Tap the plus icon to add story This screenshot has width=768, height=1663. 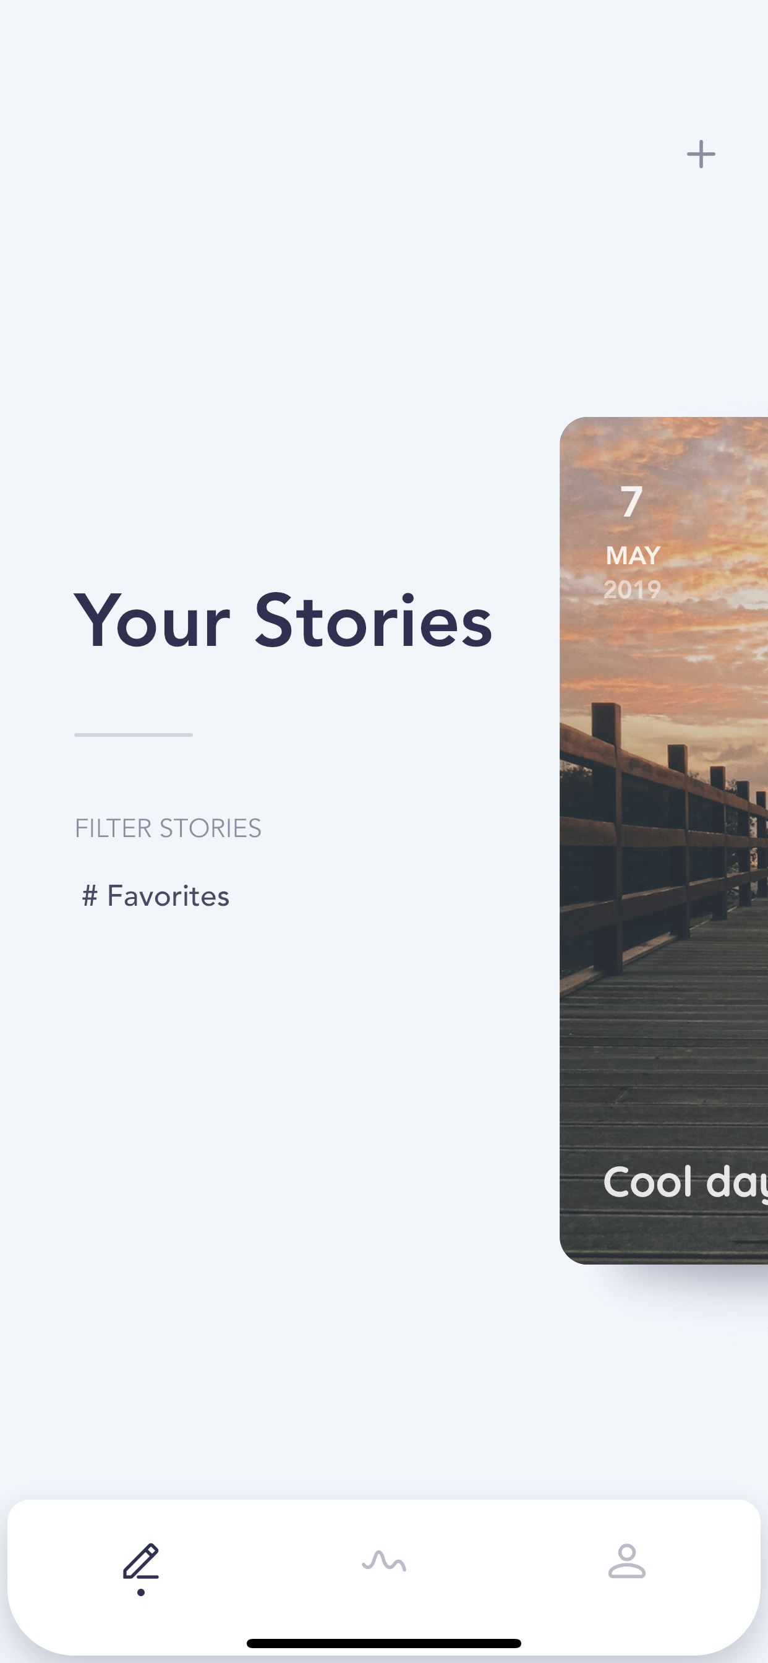701,154
